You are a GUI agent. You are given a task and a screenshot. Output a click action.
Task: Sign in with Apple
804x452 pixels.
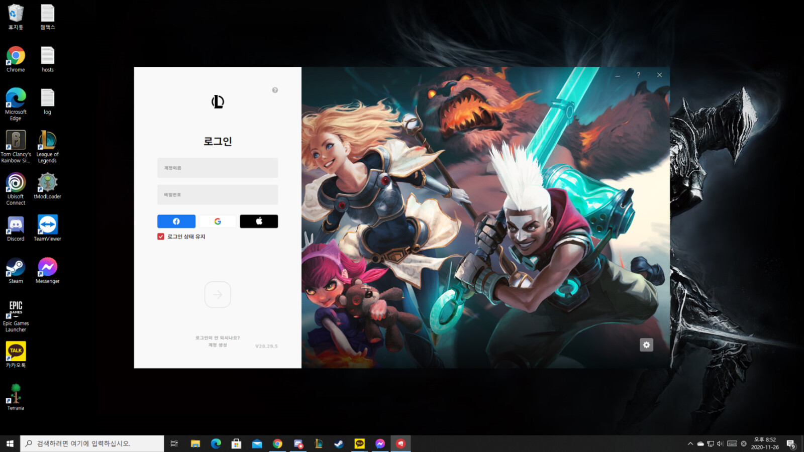click(259, 221)
